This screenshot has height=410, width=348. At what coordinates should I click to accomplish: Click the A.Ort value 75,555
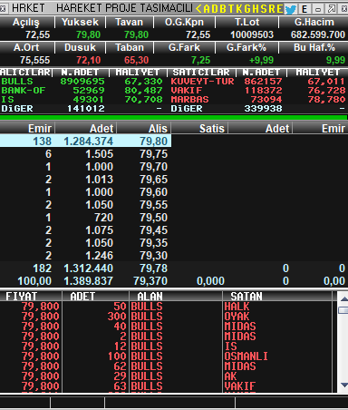pyautogui.click(x=34, y=60)
